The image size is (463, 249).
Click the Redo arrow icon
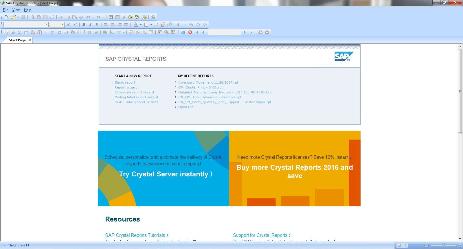click(99, 17)
